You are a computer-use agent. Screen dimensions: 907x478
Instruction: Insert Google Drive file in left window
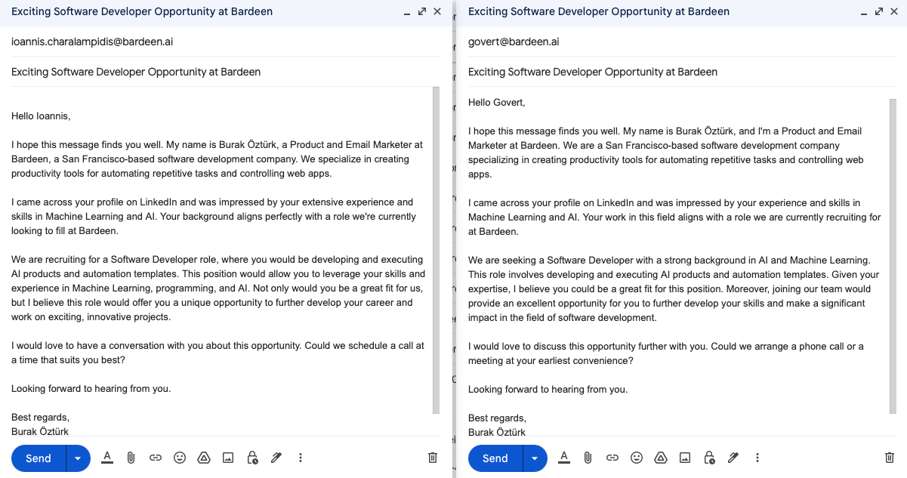[x=203, y=458]
